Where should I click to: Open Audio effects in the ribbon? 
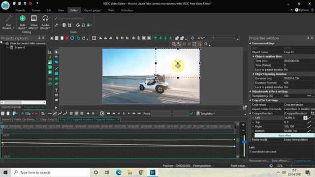[x=45, y=22]
